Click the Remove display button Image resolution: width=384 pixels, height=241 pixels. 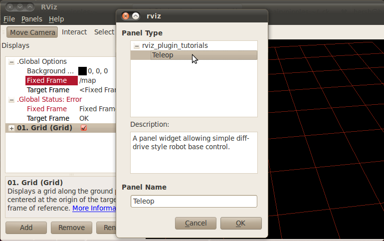click(x=71, y=228)
